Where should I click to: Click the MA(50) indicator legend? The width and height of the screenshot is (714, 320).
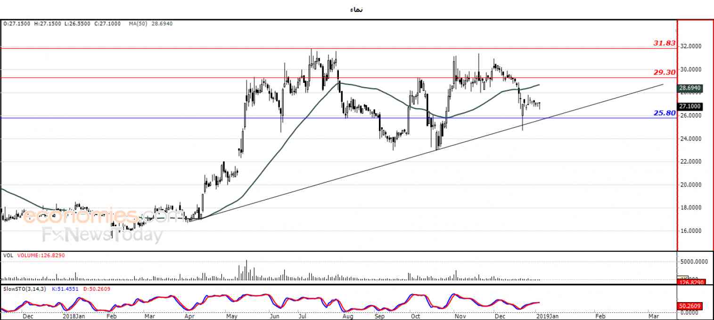click(151, 24)
